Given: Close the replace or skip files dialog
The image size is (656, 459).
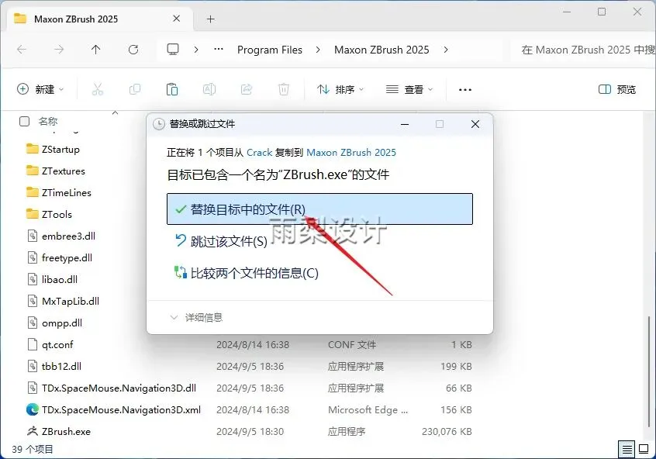Looking at the screenshot, I should (x=475, y=124).
